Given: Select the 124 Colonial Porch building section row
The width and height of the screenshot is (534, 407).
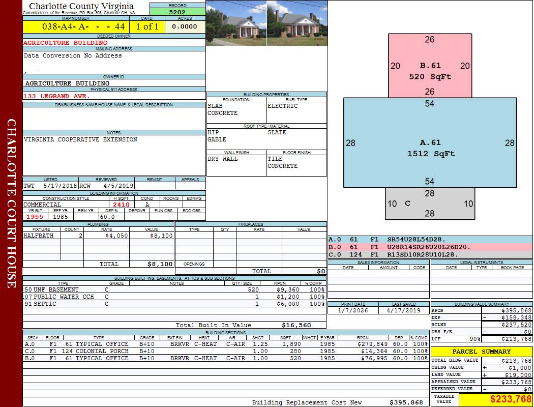Looking at the screenshot, I should 226,351.
